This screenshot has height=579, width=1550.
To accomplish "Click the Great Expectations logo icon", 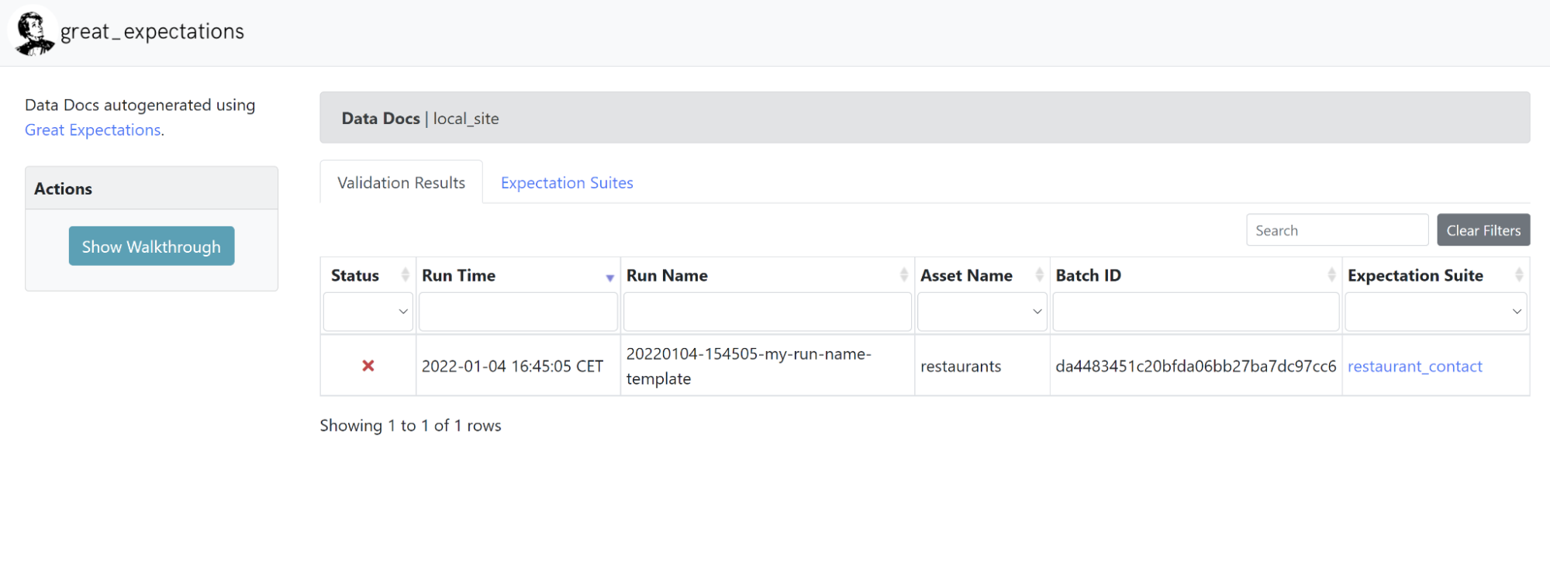I will click(33, 33).
